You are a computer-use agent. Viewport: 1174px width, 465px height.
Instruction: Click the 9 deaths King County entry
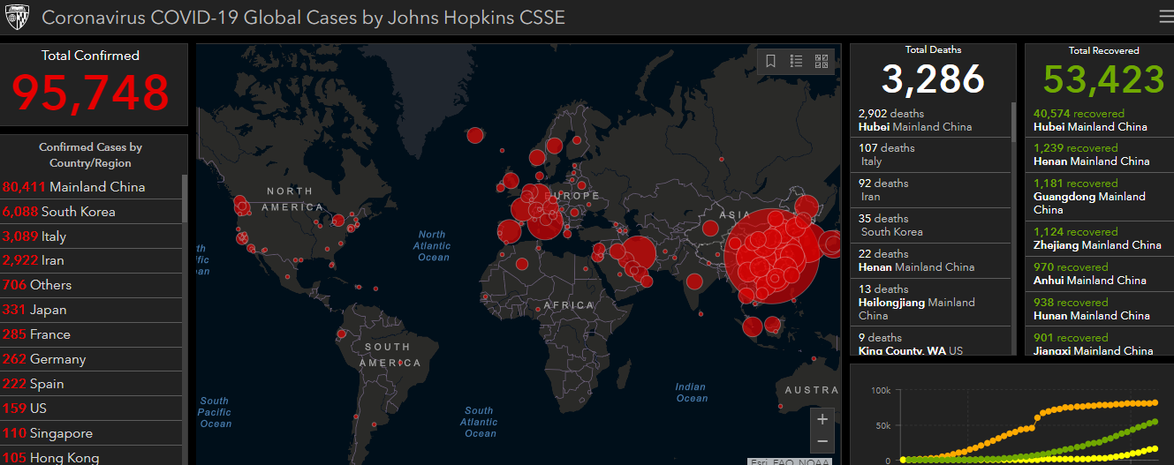[x=931, y=342]
